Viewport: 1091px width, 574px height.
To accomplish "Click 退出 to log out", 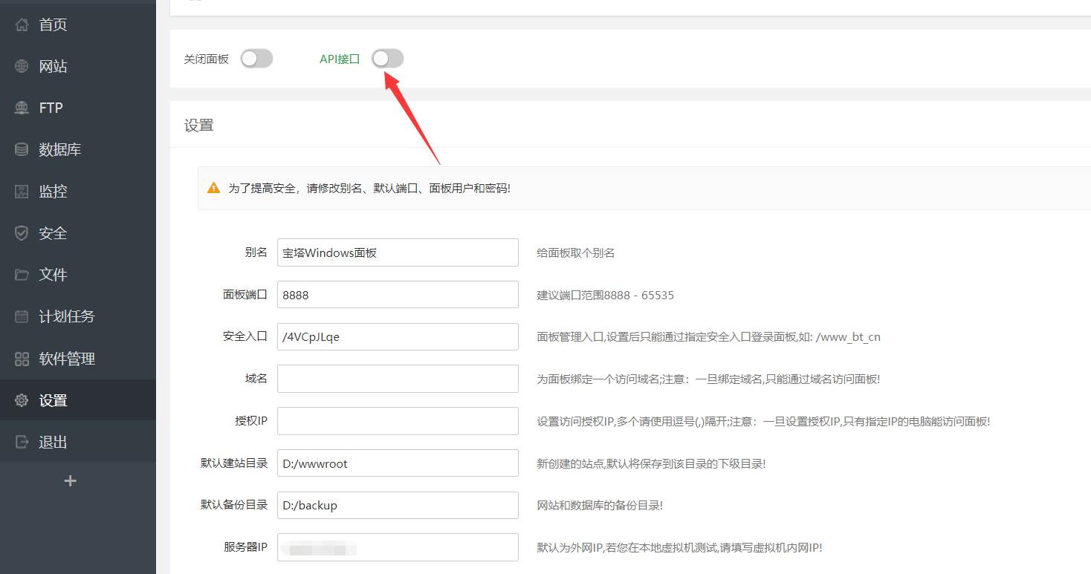I will tap(78, 442).
